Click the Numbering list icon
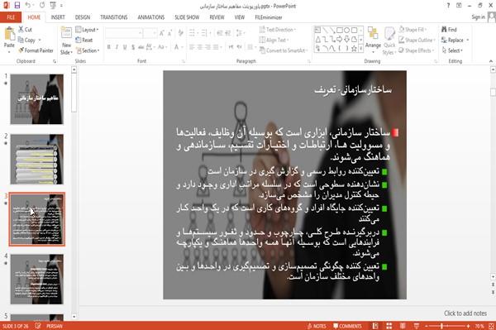496x330 pixels. tap(205, 33)
